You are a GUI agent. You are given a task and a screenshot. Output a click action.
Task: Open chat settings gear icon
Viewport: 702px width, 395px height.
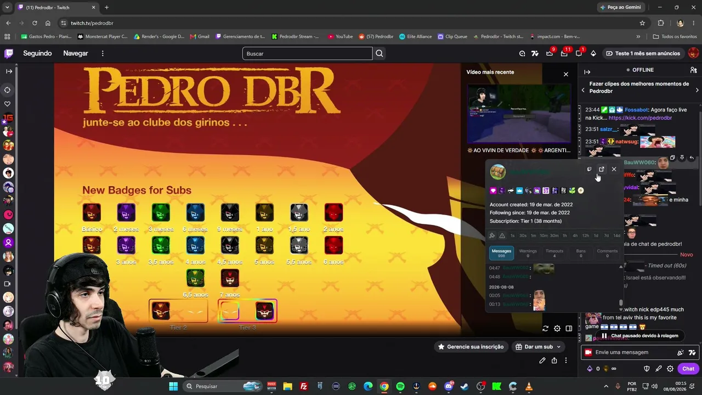670,369
